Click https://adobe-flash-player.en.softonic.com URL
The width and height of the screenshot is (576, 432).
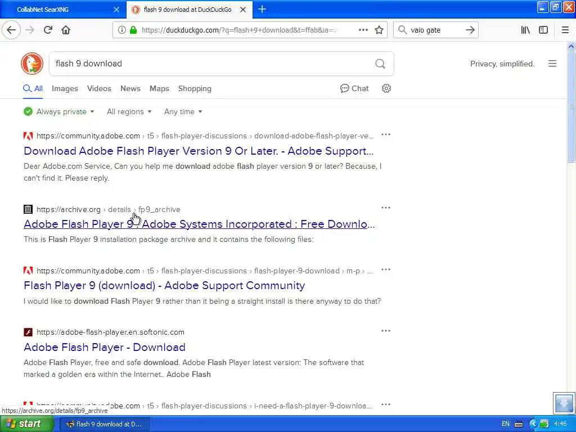point(110,332)
